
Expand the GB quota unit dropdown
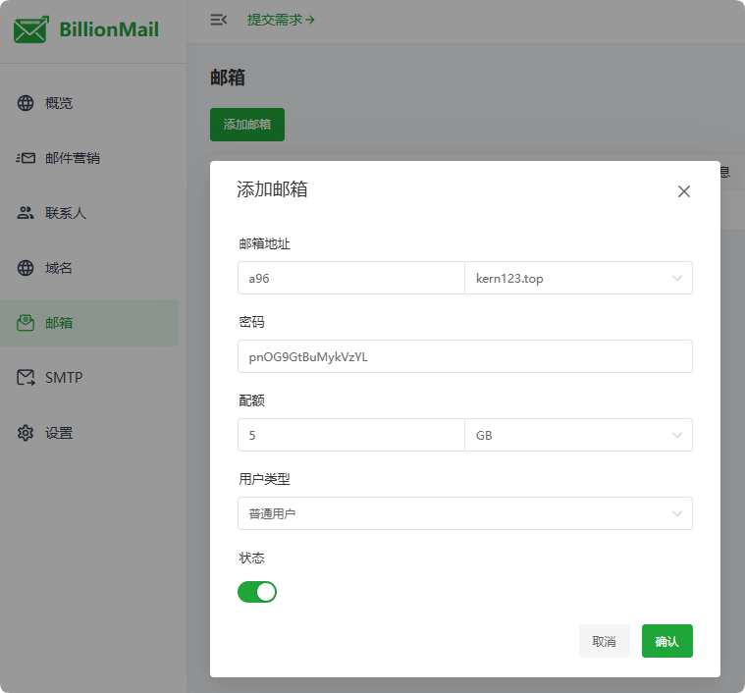(577, 435)
